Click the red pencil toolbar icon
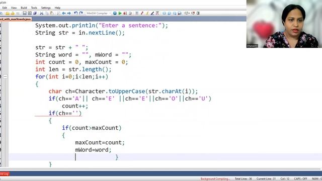Image resolution: width=322 pixels, height=181 pixels. 142,14
